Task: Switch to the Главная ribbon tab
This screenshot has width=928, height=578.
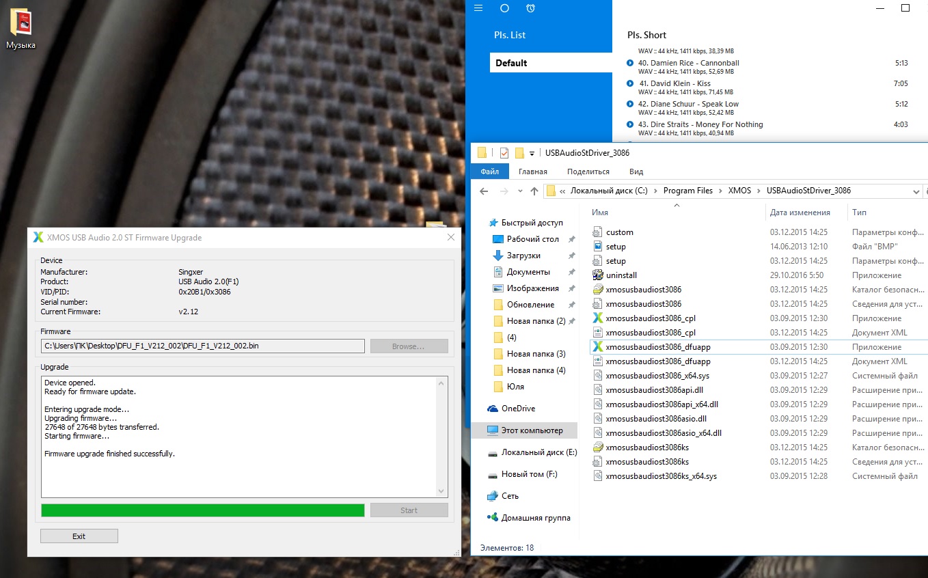Action: tap(532, 171)
